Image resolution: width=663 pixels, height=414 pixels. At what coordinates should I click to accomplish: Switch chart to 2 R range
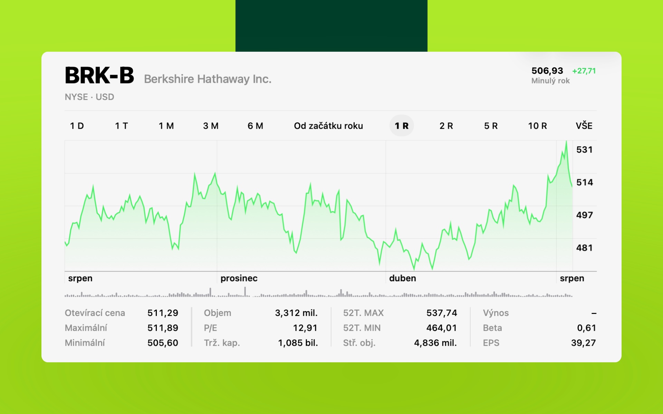pyautogui.click(x=446, y=126)
